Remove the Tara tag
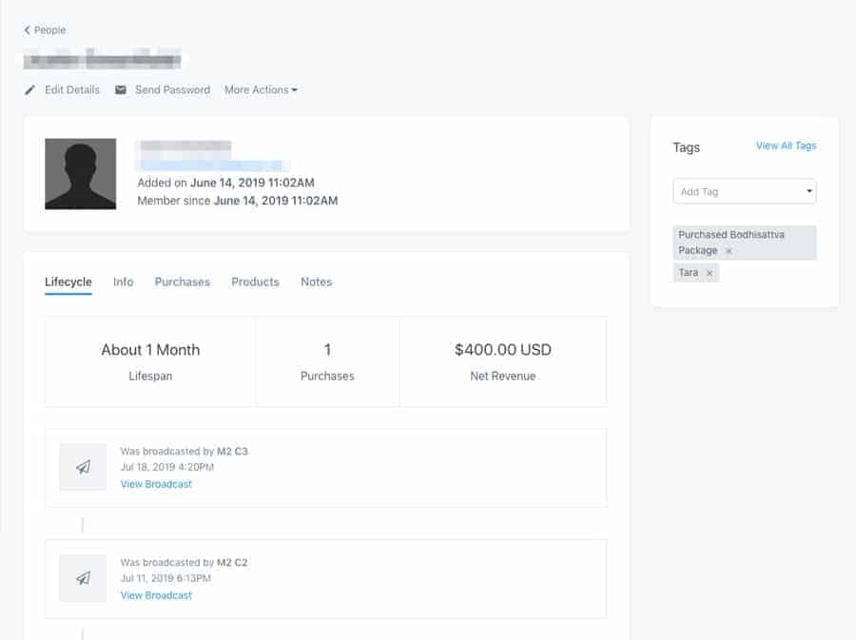Viewport: 856px width, 640px height. click(710, 273)
